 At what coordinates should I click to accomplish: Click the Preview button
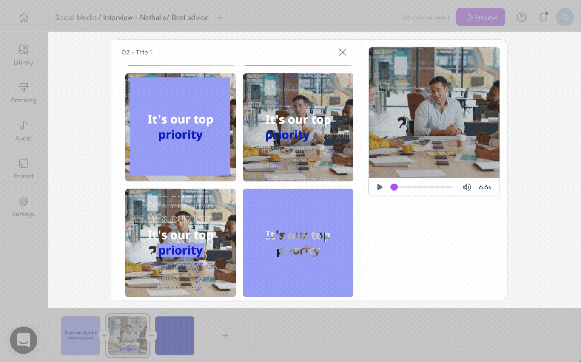click(x=481, y=17)
